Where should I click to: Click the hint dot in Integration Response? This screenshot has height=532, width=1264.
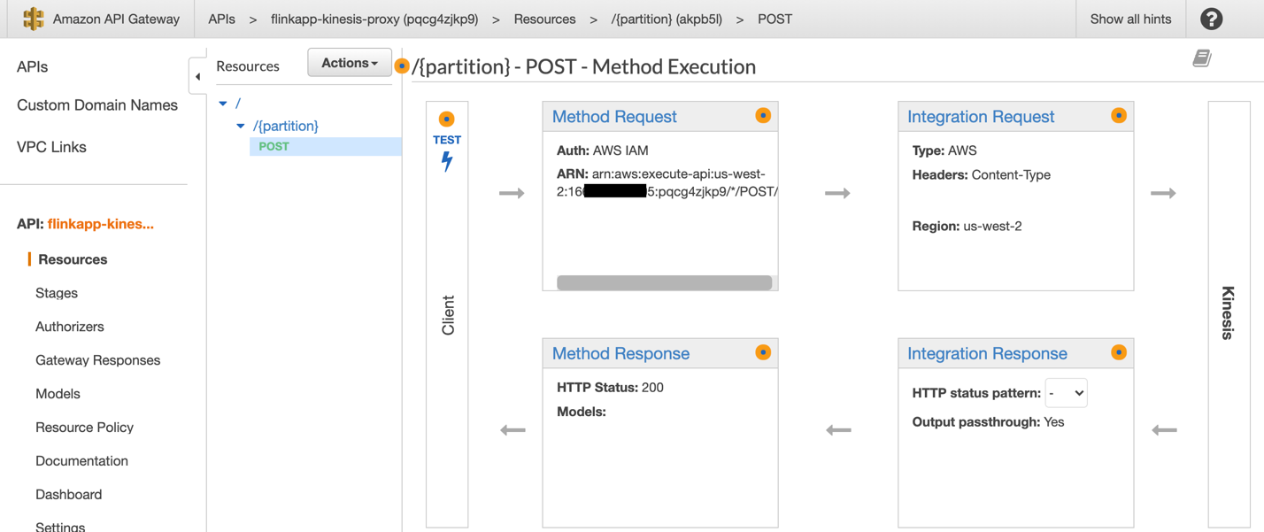pos(1119,352)
